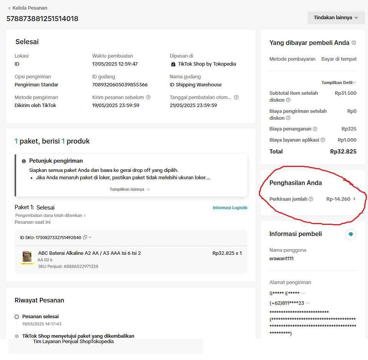Open estimated earnings Rp-14.260 details
Screen dimensions: 368x360
[341, 199]
